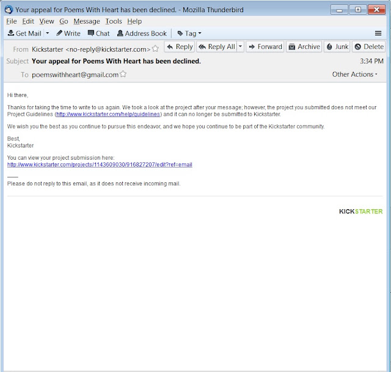This screenshot has height=372, width=391.
Task: Open the Tools menu
Action: point(114,21)
